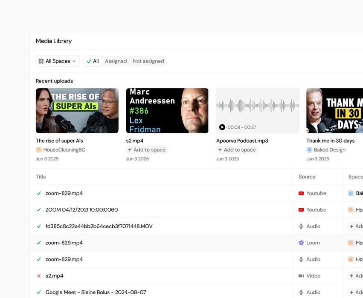Image resolution: width=363 pixels, height=298 pixels.
Task: Click the Loom icon in the Source column
Action: pos(301,243)
